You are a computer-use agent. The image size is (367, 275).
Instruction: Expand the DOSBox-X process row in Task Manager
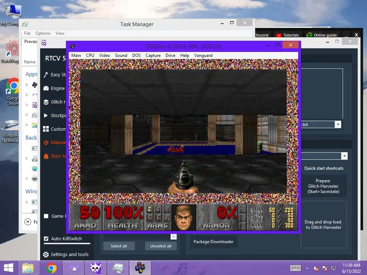pos(27,85)
